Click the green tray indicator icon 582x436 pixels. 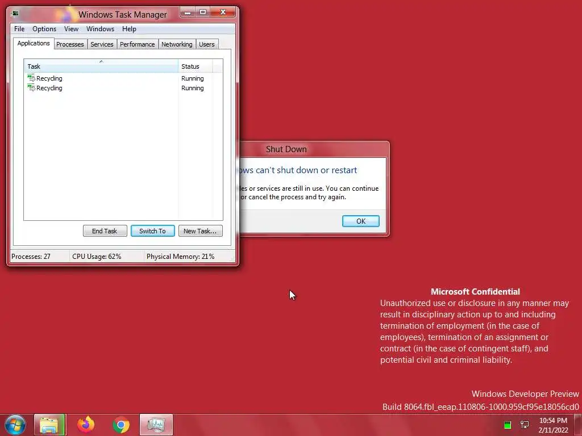pos(508,425)
